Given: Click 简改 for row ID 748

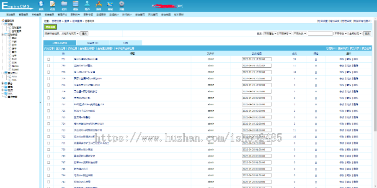Looking at the screenshot, I should pyautogui.click(x=349, y=72).
